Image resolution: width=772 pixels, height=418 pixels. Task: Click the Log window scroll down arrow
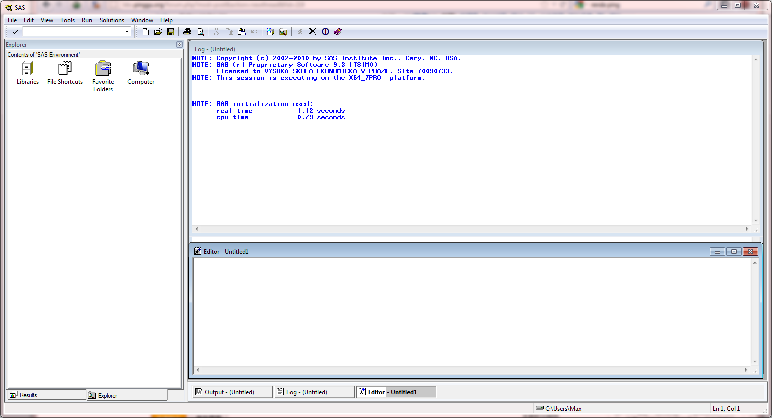pyautogui.click(x=756, y=221)
